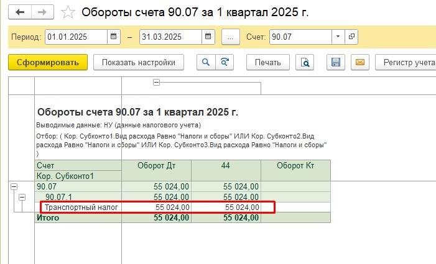The width and height of the screenshot is (436, 264).
Task: Open calendar for the period end date
Action: coord(208,37)
